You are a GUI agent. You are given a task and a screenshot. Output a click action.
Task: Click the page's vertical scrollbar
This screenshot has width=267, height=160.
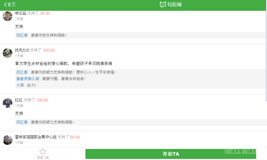point(266,56)
